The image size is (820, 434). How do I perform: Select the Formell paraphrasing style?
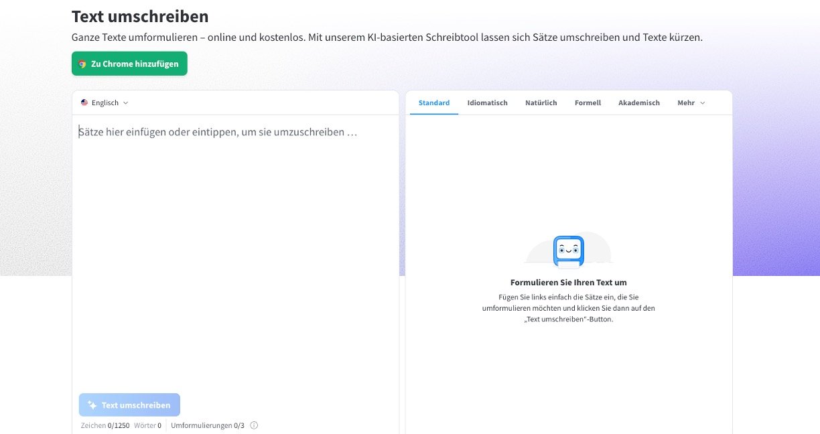coord(587,102)
